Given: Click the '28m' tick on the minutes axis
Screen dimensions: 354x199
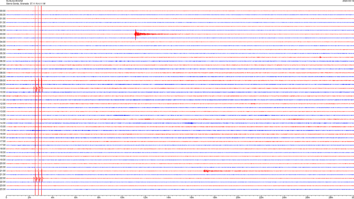Looking at the screenshot, I should (331, 198).
